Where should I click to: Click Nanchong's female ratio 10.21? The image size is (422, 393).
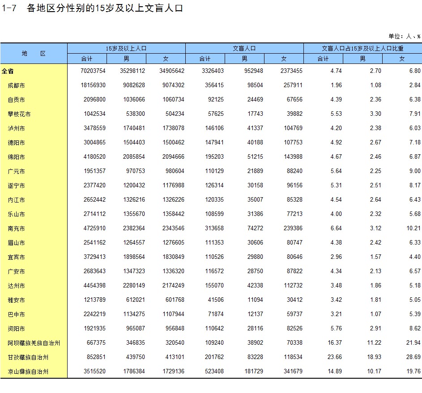tap(413, 228)
